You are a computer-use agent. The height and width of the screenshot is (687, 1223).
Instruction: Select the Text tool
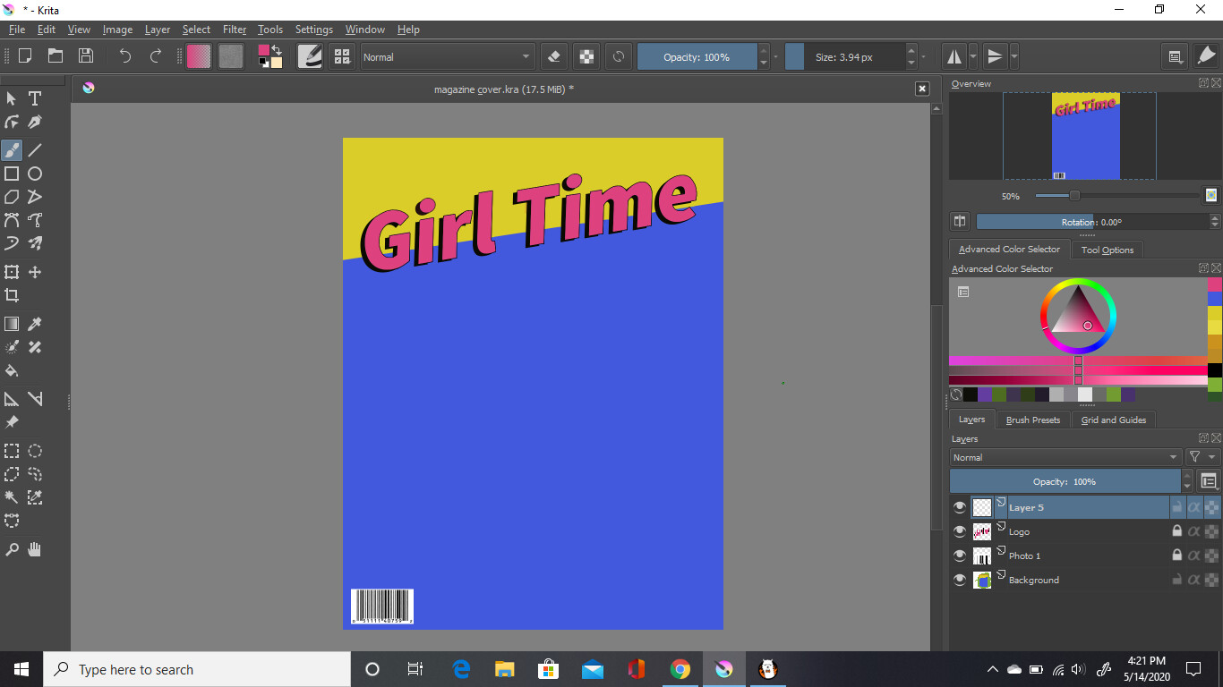click(x=35, y=98)
